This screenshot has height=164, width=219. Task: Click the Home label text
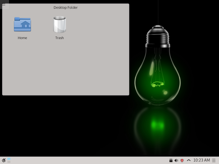[22, 38]
